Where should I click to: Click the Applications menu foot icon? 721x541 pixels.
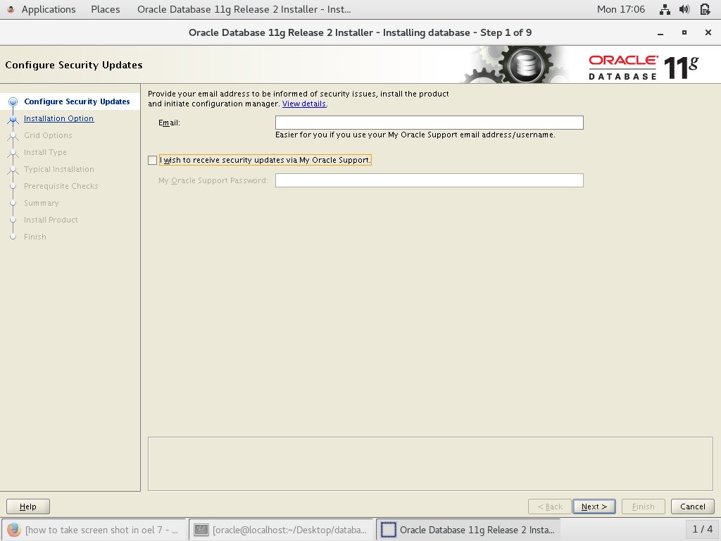(x=11, y=9)
